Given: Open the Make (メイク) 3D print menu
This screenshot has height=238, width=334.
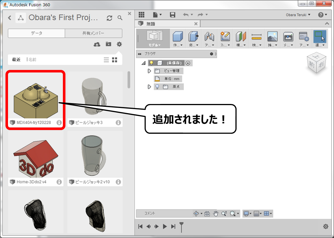Looking at the screenshot, I should [288, 39].
